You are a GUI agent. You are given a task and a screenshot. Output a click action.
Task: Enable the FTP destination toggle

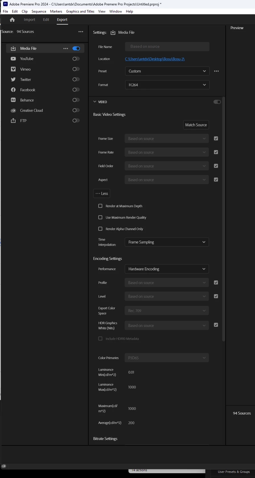coord(76,121)
